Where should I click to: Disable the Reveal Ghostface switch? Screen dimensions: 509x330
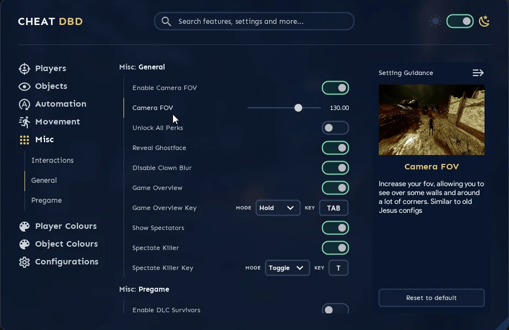[335, 148]
